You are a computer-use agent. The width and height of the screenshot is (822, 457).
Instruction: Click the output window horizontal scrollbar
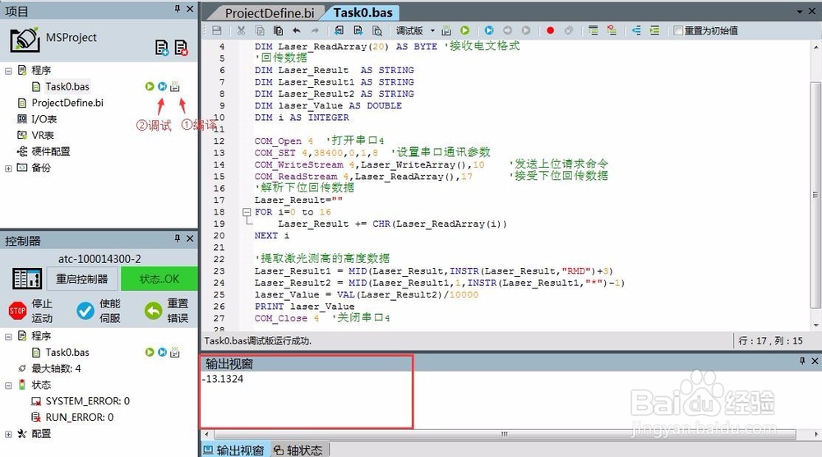pyautogui.click(x=505, y=434)
